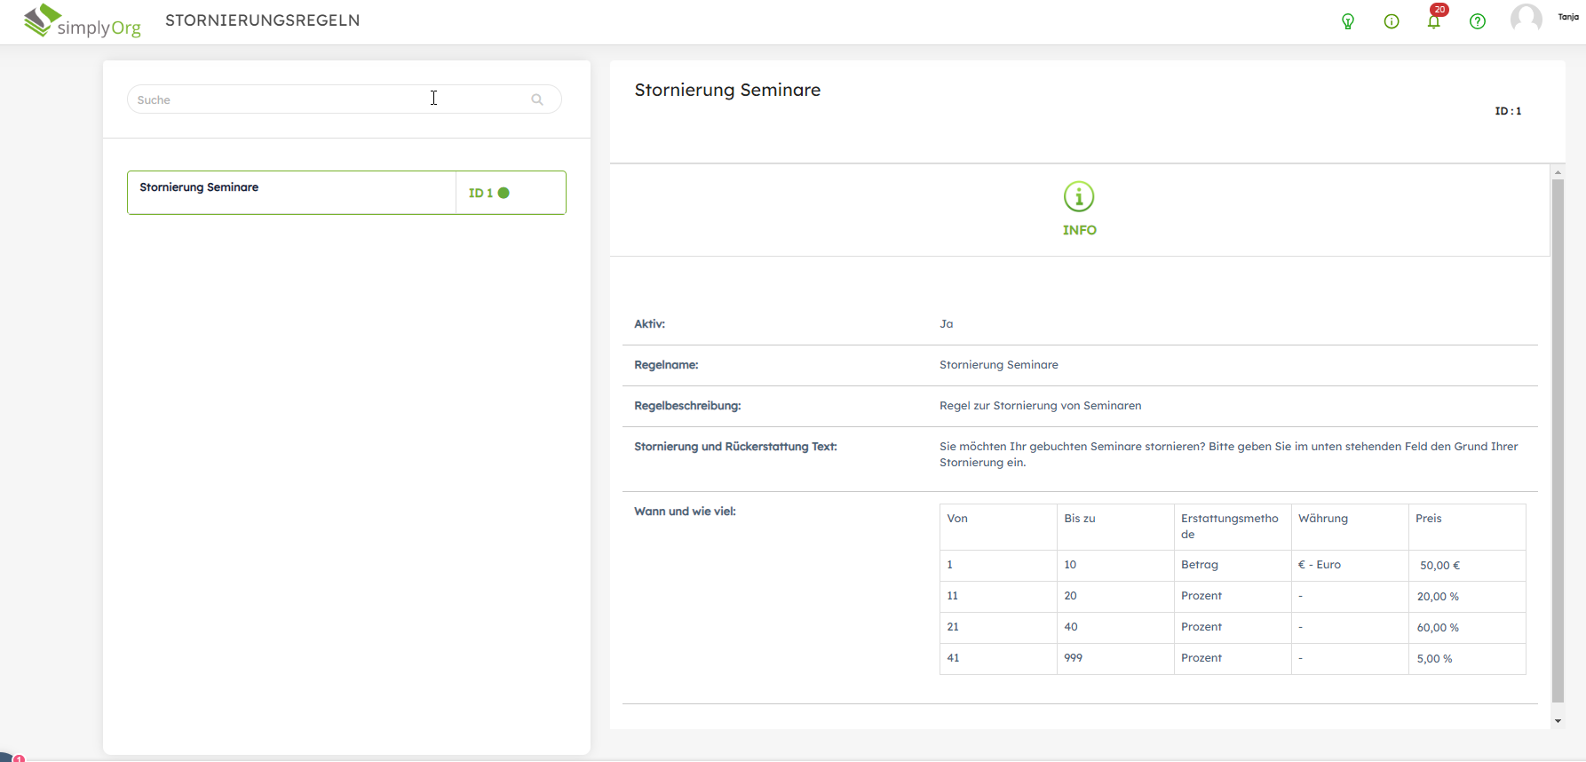
Task: Switch to the INFO tab
Action: (x=1079, y=230)
